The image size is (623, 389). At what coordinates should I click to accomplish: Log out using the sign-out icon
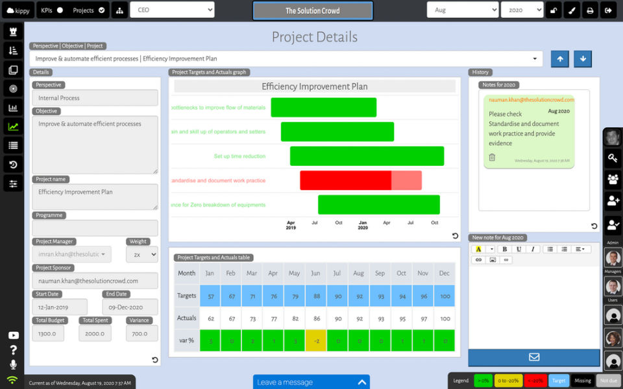(608, 10)
